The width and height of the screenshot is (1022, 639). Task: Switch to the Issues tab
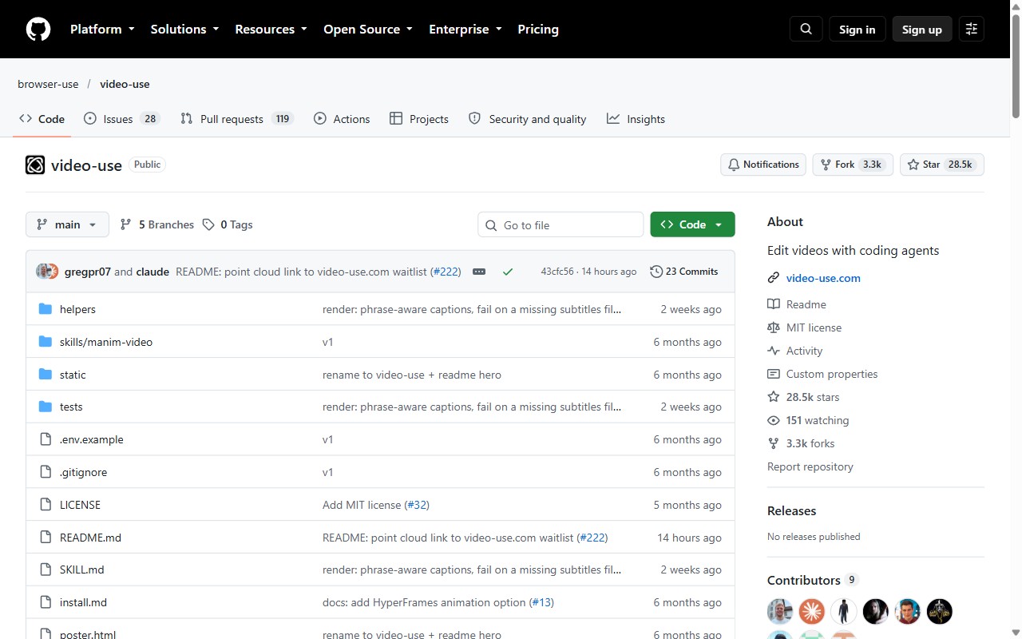pyautogui.click(x=122, y=119)
